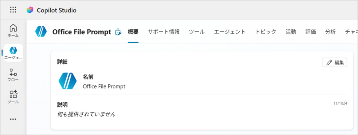Switch to the サポート情報 tab

[x=164, y=32]
